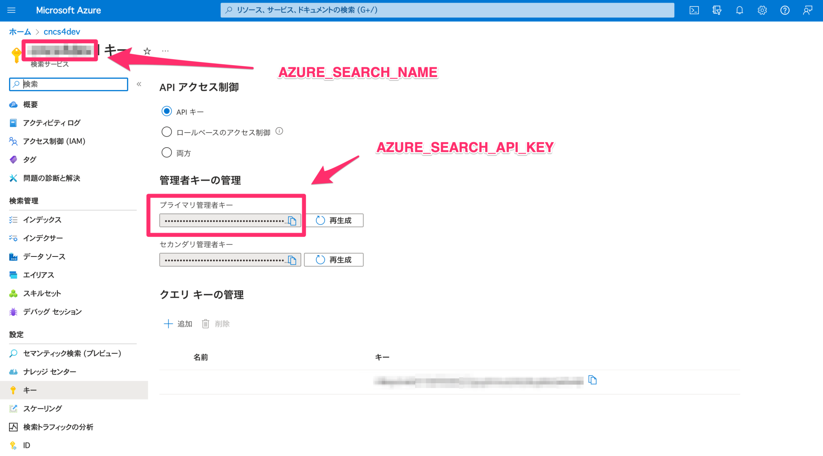
Task: Collapse the sidebar with the chevron
Action: [138, 84]
